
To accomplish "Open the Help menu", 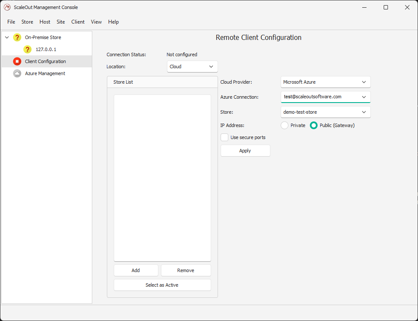I will [113, 22].
